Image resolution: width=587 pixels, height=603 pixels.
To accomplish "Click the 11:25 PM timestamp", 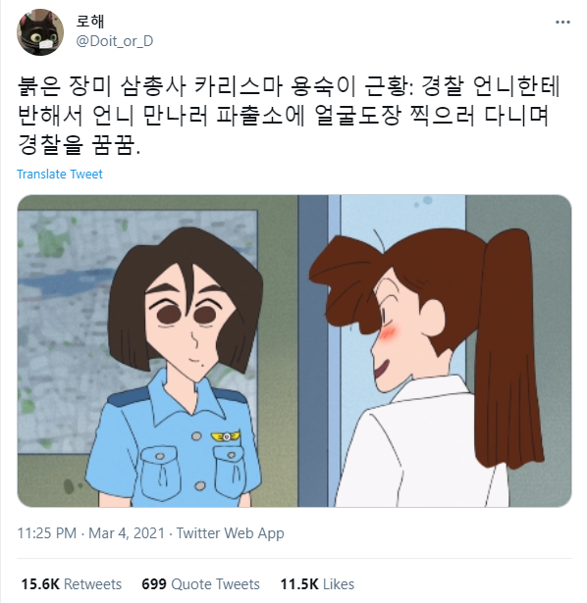I will (x=47, y=533).
